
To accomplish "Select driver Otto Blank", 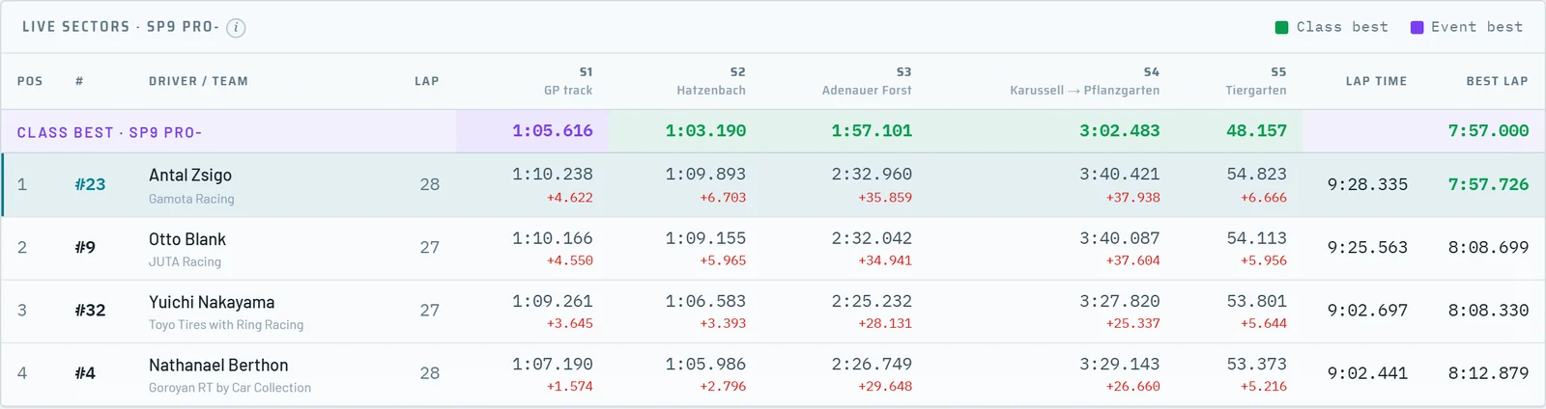I will click(187, 239).
